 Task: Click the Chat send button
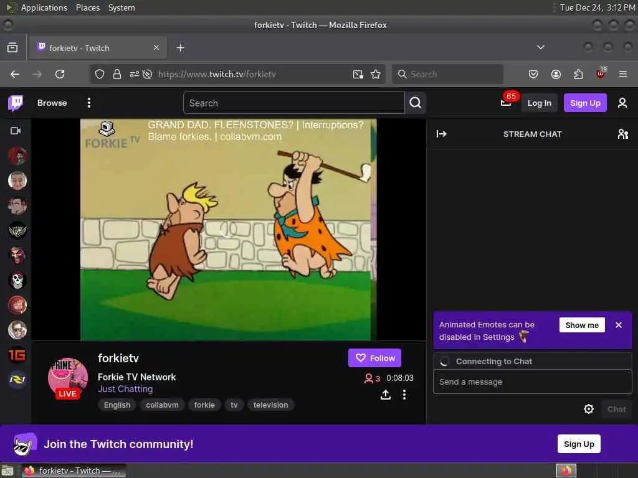[x=616, y=410]
